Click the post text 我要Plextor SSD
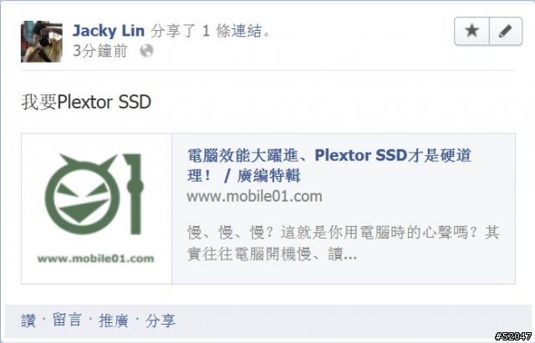535x343 pixels. click(x=86, y=102)
